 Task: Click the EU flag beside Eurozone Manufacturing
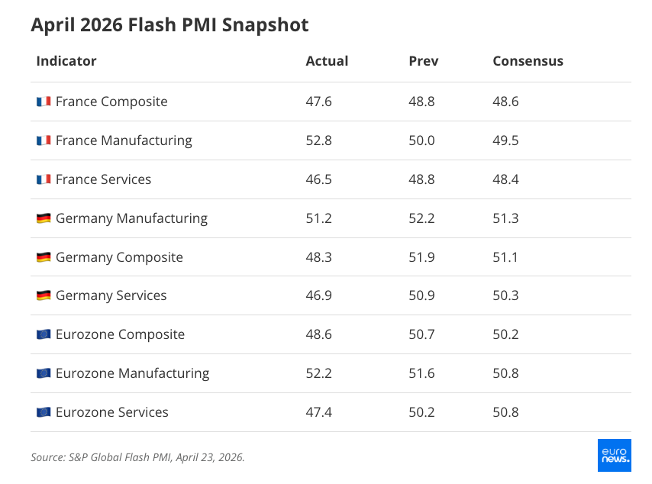pos(44,373)
